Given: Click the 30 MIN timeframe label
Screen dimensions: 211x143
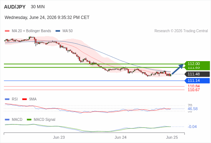Looking at the screenshot, I should point(38,7).
